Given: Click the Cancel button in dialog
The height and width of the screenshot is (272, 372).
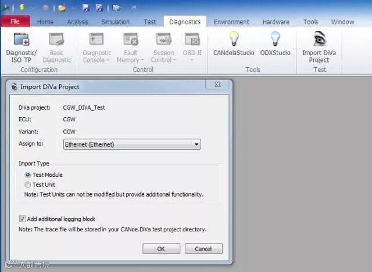Looking at the screenshot, I should 203,249.
